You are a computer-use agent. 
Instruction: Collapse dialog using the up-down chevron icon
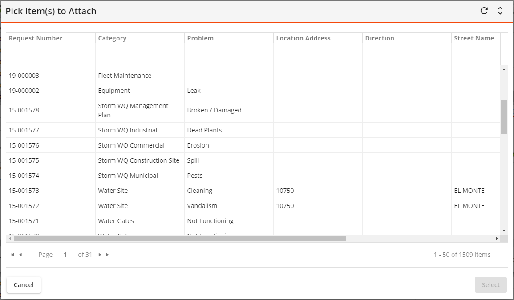point(500,11)
